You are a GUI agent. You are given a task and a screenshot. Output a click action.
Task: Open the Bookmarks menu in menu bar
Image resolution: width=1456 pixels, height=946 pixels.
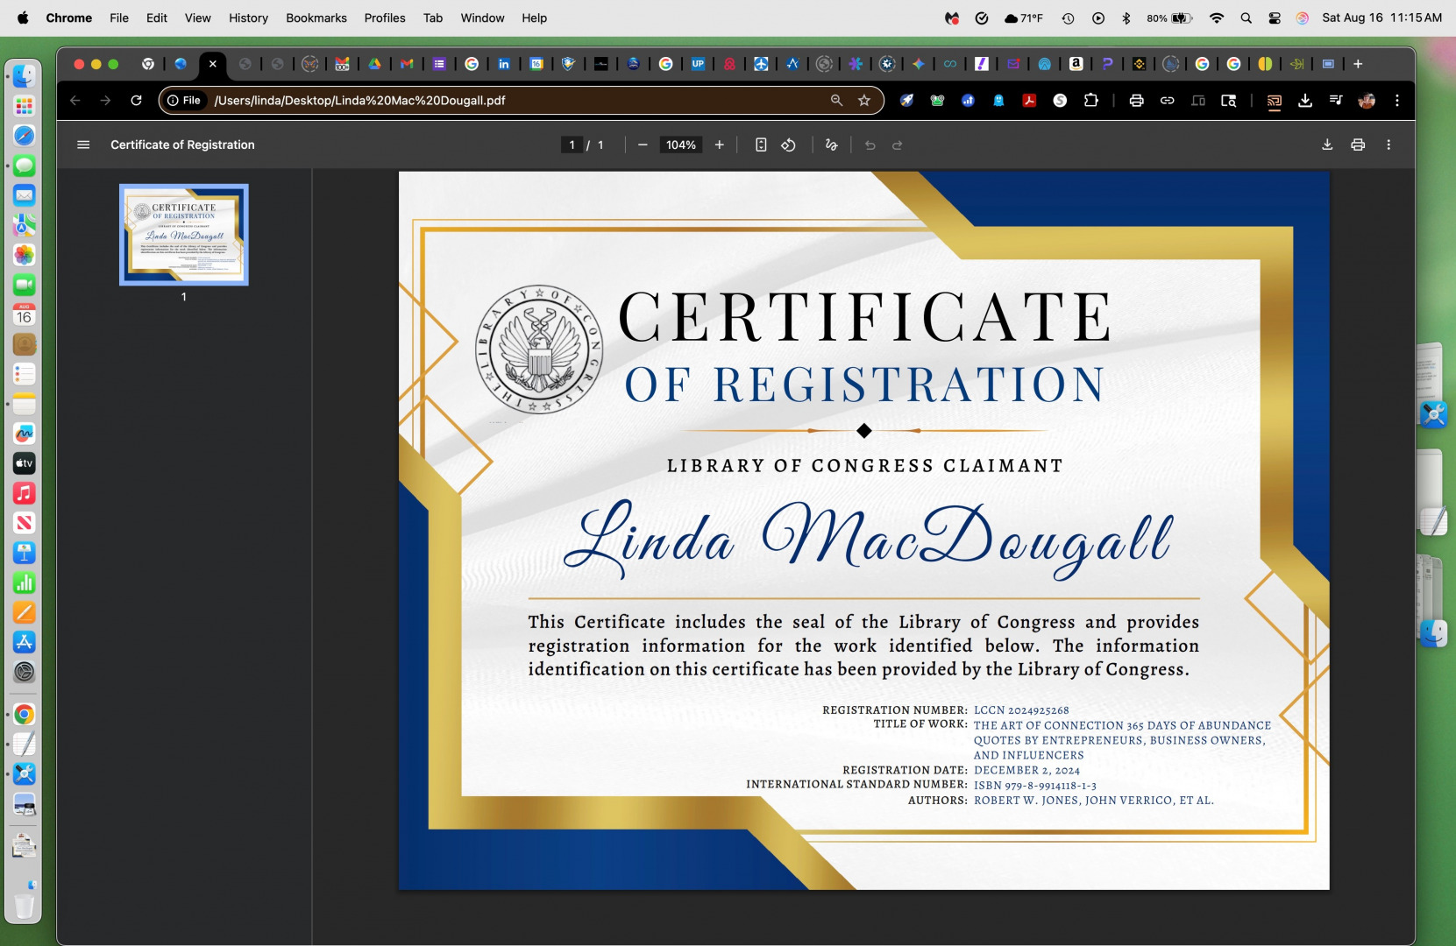(x=316, y=18)
